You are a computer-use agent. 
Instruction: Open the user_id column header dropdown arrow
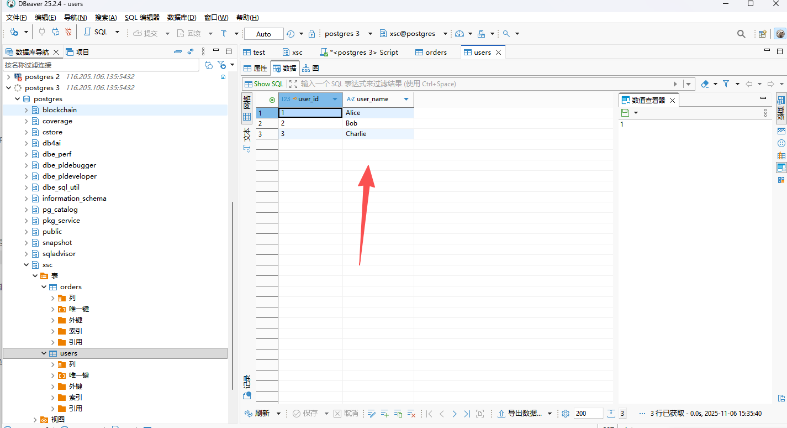[335, 100]
